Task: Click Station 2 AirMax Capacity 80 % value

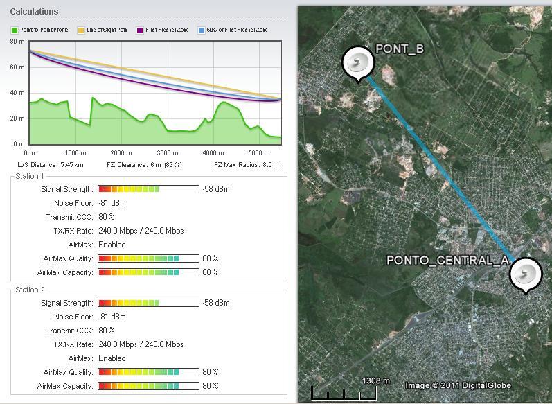Action: pyautogui.click(x=211, y=386)
